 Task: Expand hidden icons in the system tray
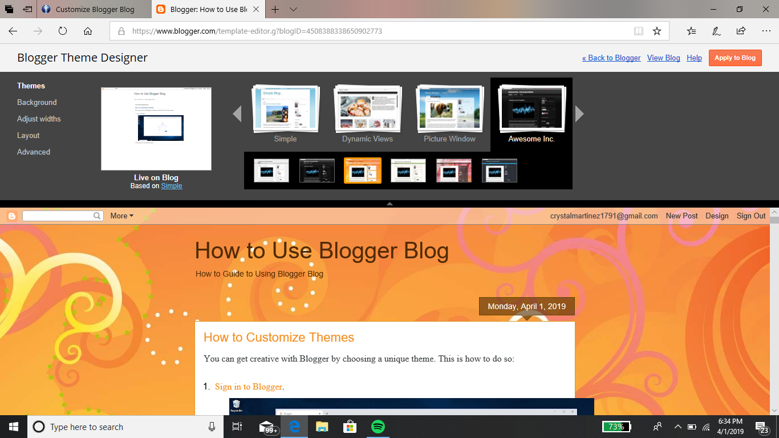point(678,426)
